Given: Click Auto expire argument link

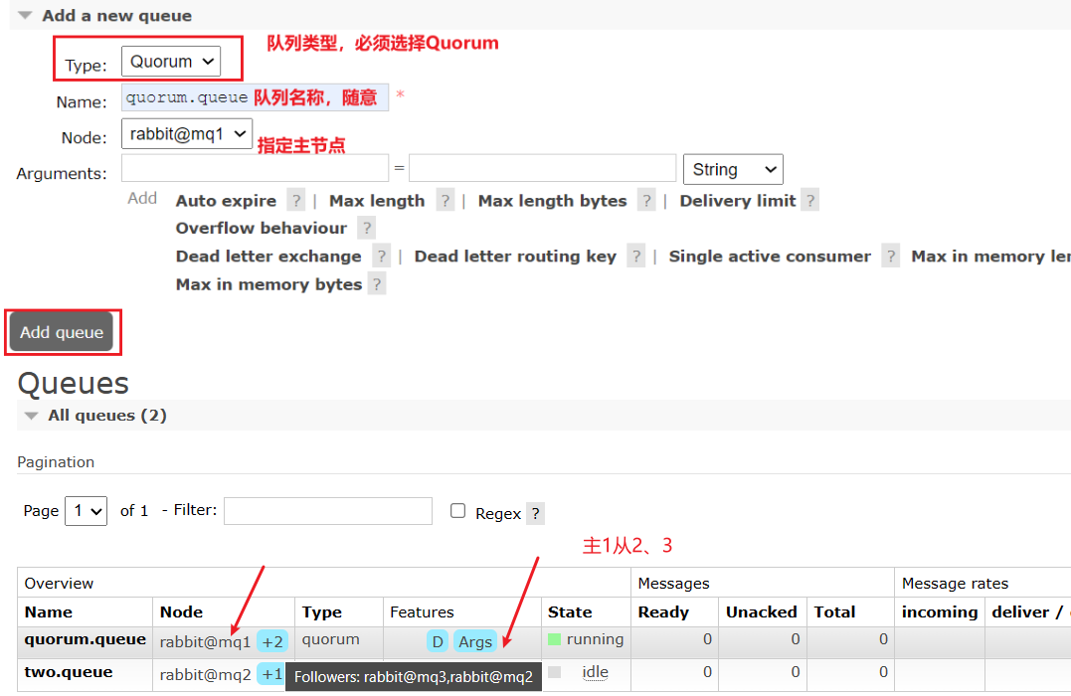Looking at the screenshot, I should coord(226,201).
